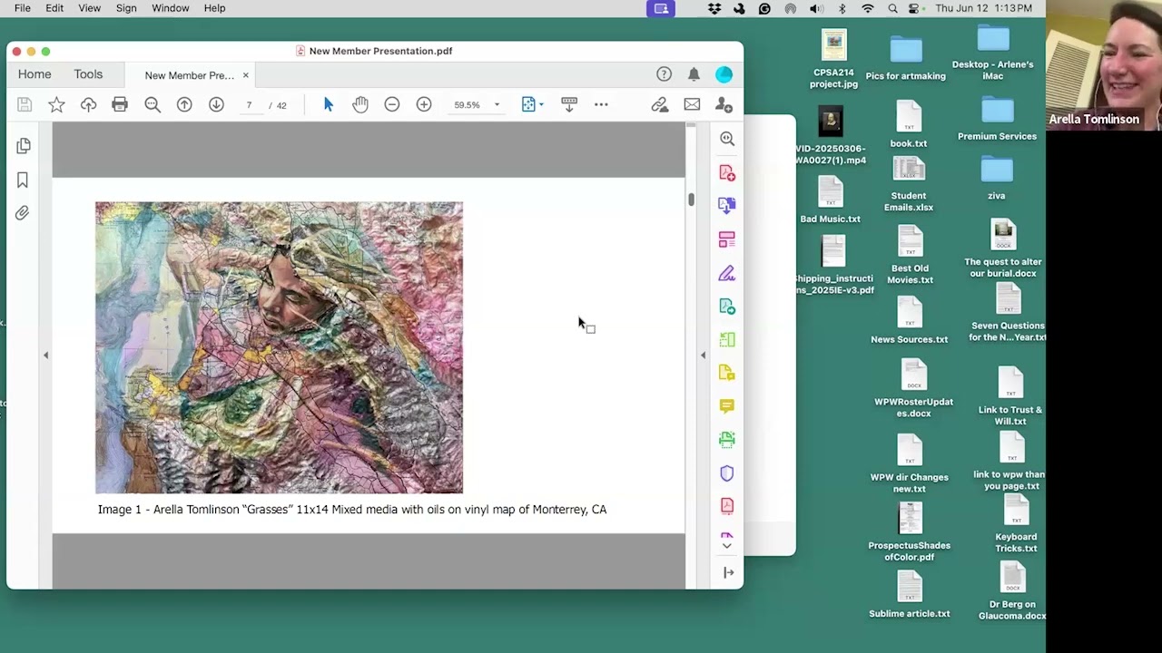Click the search magnifier in right pane
This screenshot has width=1162, height=653.
click(x=727, y=139)
